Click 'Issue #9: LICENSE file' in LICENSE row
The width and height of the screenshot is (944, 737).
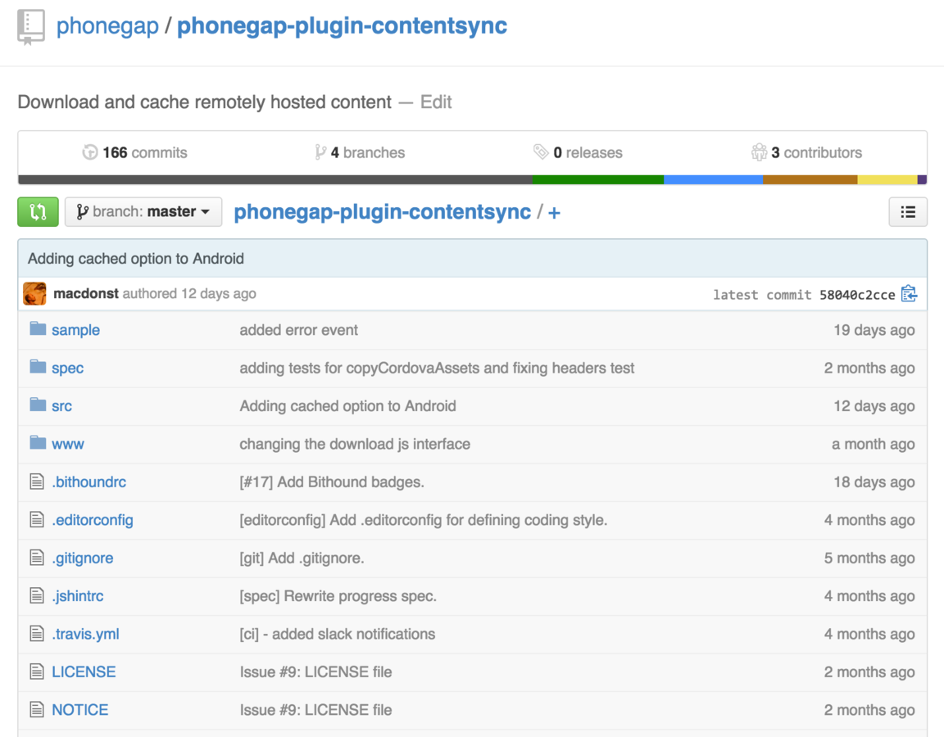[315, 671]
